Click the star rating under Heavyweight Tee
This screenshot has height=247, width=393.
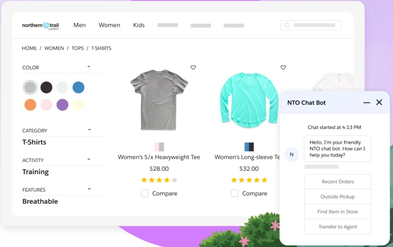coord(159,180)
